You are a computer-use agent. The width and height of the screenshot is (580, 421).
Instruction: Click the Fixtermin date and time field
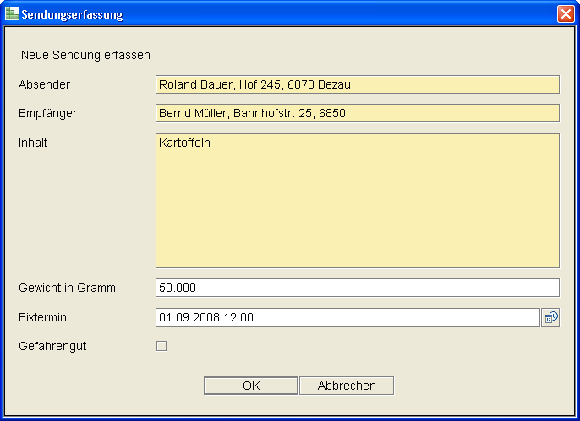coord(347,317)
